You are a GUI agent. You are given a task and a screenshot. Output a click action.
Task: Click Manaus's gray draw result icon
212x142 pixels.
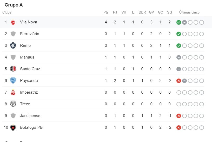178,57
